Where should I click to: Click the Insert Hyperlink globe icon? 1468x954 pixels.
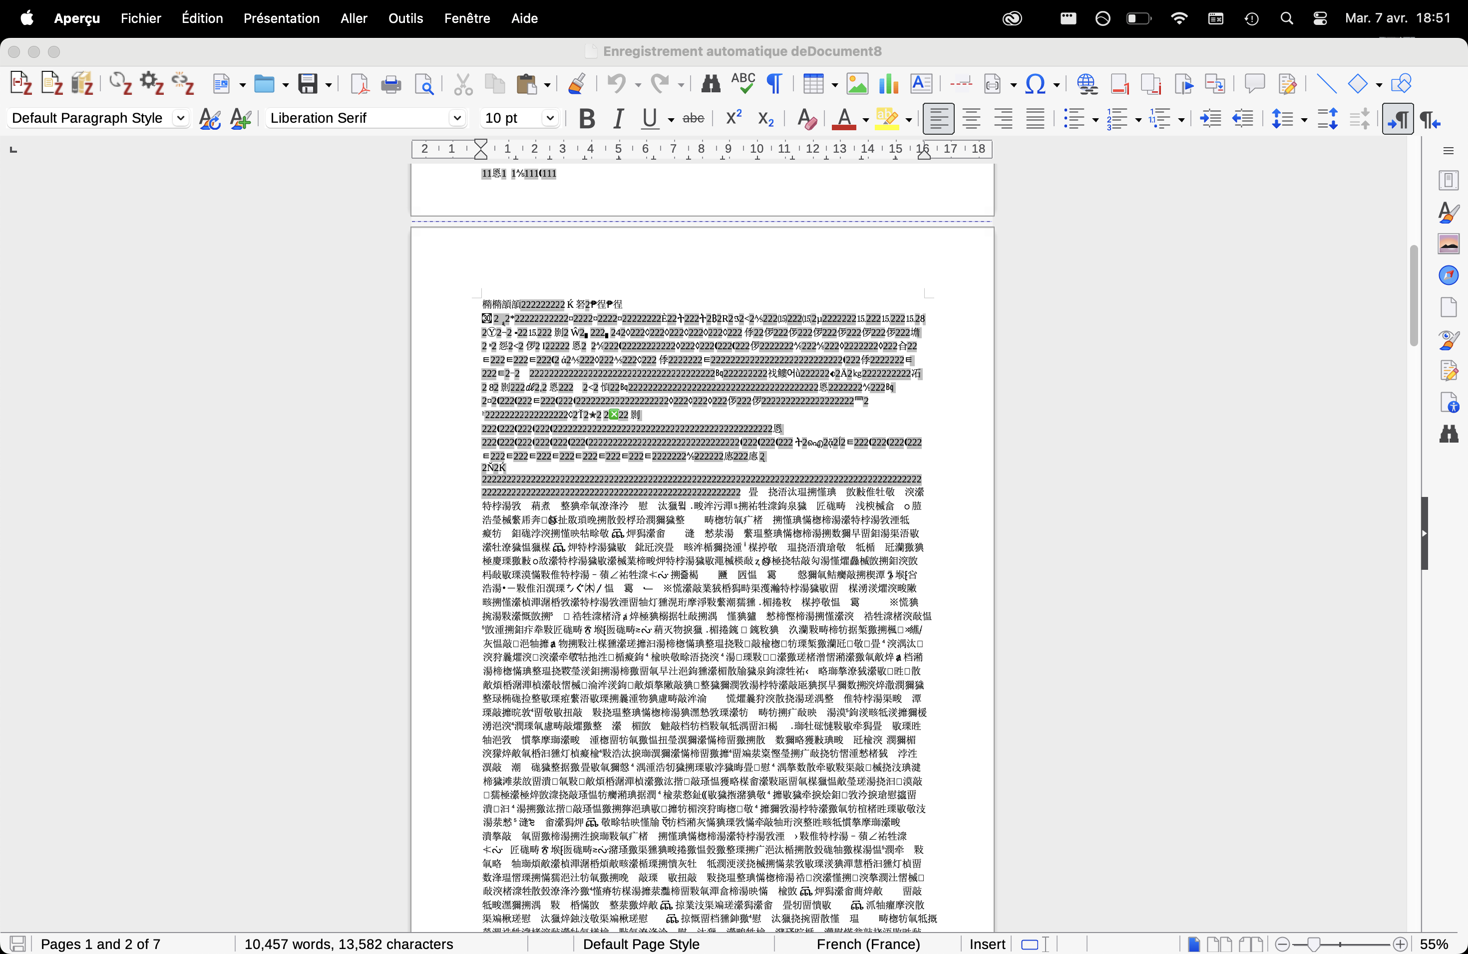[x=1087, y=84]
